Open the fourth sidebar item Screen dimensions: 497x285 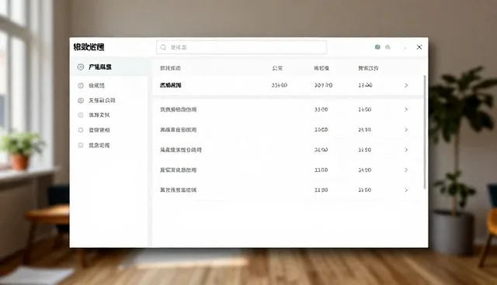tap(99, 115)
